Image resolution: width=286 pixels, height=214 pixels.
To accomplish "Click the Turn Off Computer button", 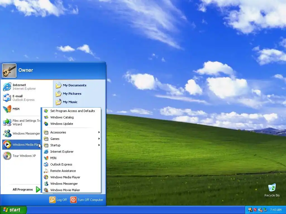I will [x=87, y=200].
